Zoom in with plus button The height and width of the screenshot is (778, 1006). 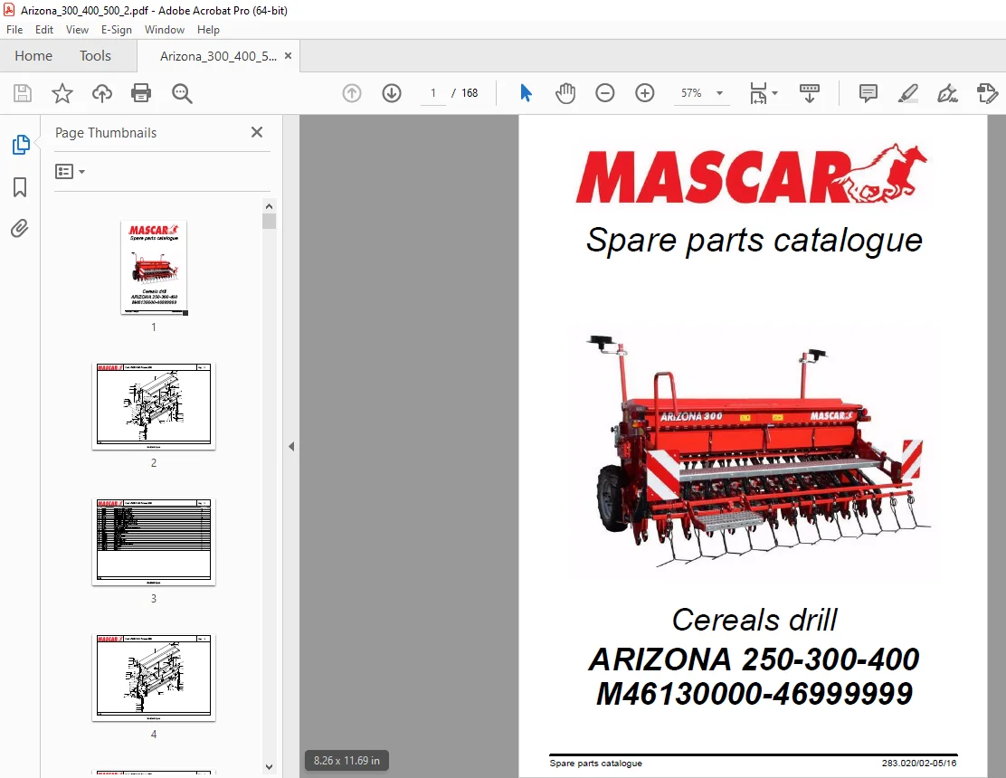(x=645, y=93)
